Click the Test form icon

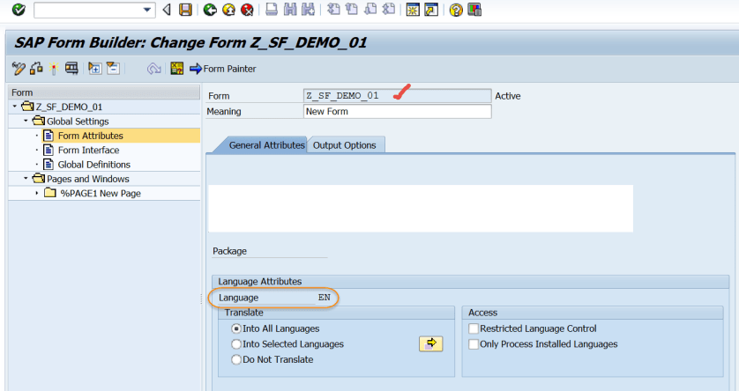pos(71,69)
